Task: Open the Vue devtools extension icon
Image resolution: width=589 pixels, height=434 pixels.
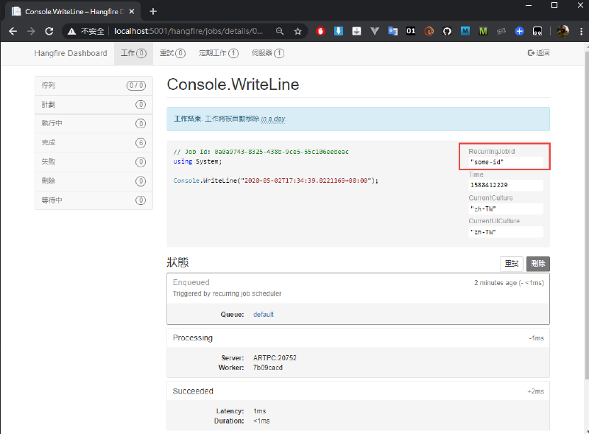Action: point(375,32)
